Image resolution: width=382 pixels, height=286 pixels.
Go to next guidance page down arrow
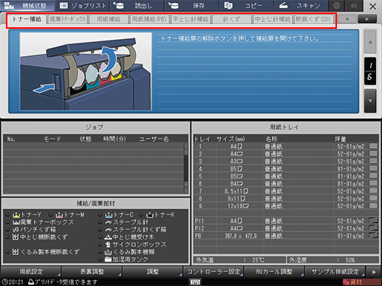click(x=370, y=101)
